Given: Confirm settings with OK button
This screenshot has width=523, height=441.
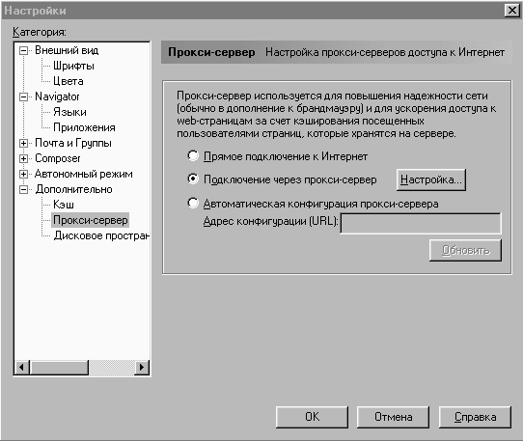Looking at the screenshot, I should (x=312, y=417).
